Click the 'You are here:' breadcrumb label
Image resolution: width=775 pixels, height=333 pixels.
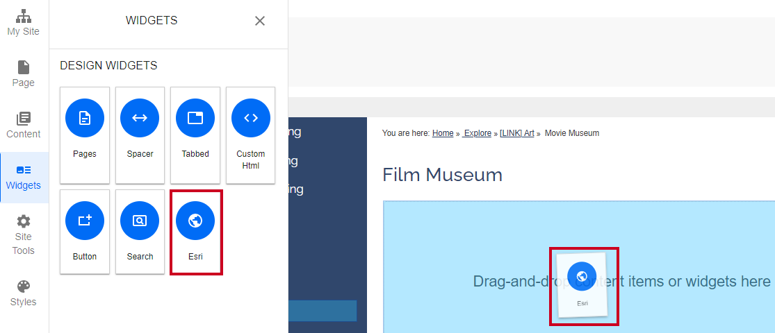(x=406, y=133)
